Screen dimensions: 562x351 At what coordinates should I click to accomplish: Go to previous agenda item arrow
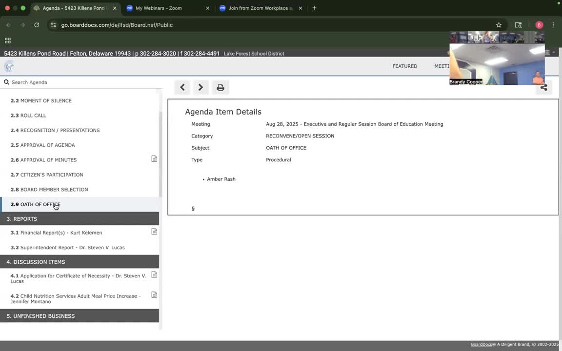point(182,87)
